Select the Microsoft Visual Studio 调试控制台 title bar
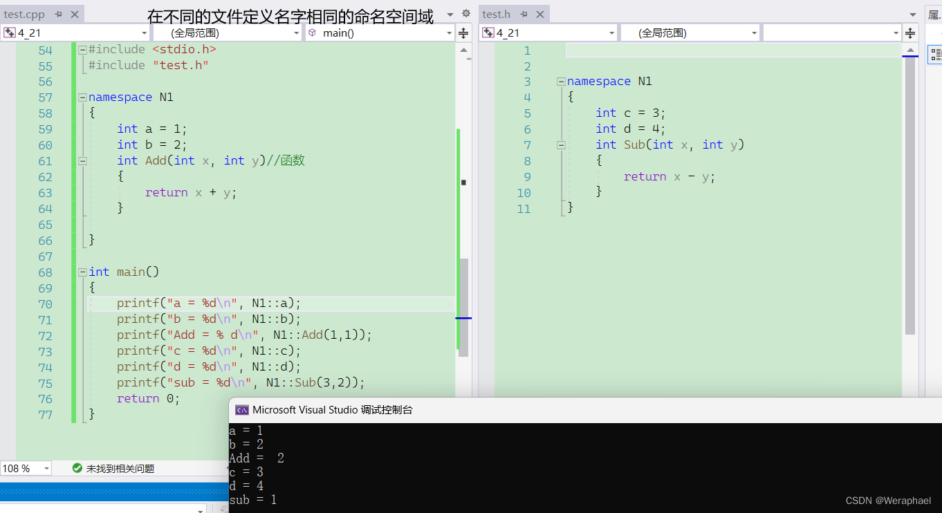The image size is (942, 513). tap(585, 410)
